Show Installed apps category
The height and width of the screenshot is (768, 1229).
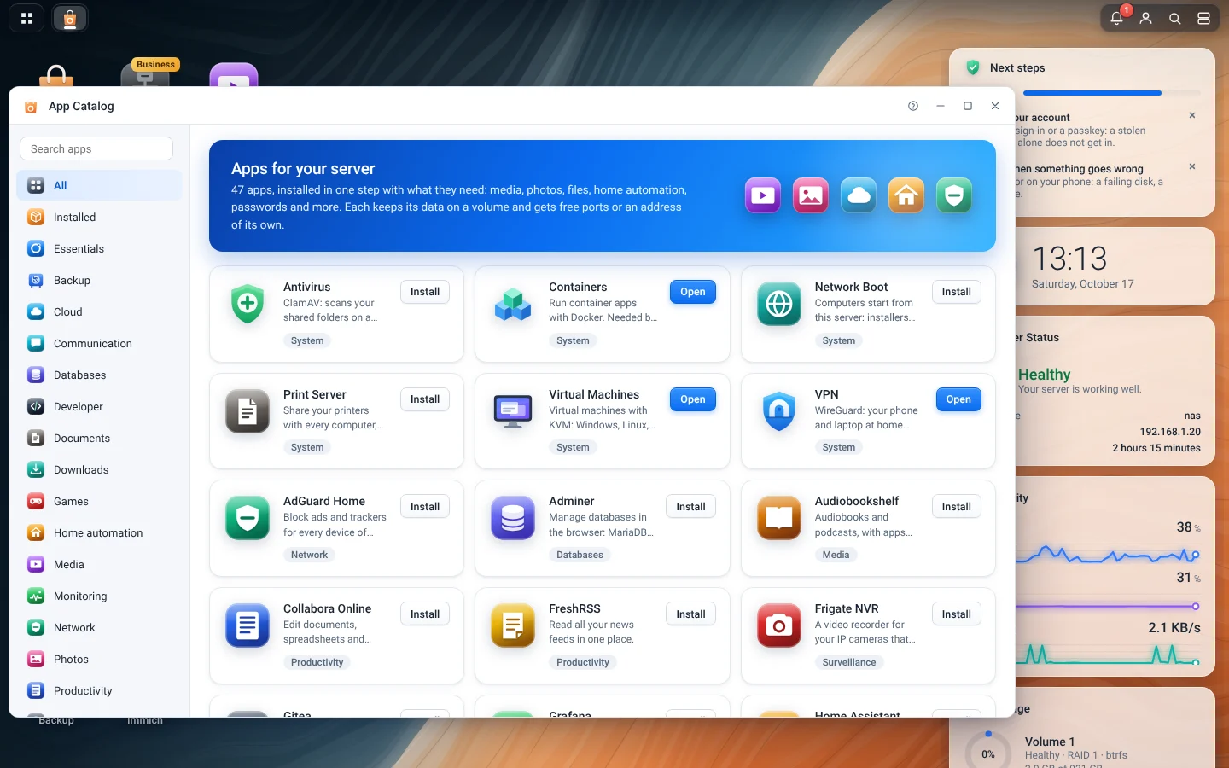[99, 217]
